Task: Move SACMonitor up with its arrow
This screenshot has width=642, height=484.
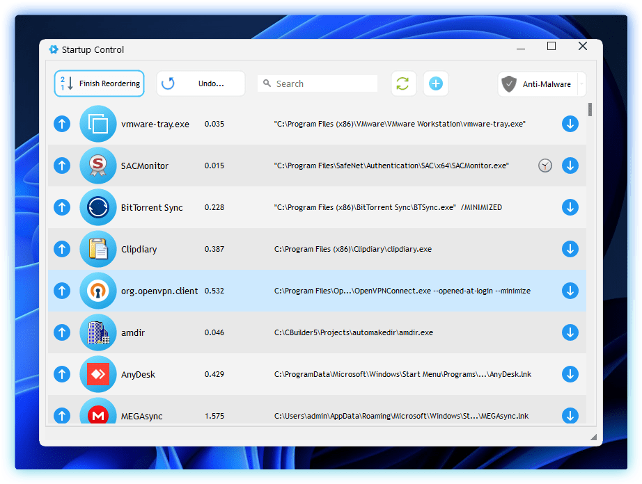Action: (62, 166)
